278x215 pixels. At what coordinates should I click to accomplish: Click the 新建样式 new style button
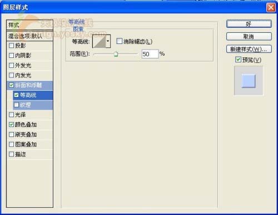point(249,49)
